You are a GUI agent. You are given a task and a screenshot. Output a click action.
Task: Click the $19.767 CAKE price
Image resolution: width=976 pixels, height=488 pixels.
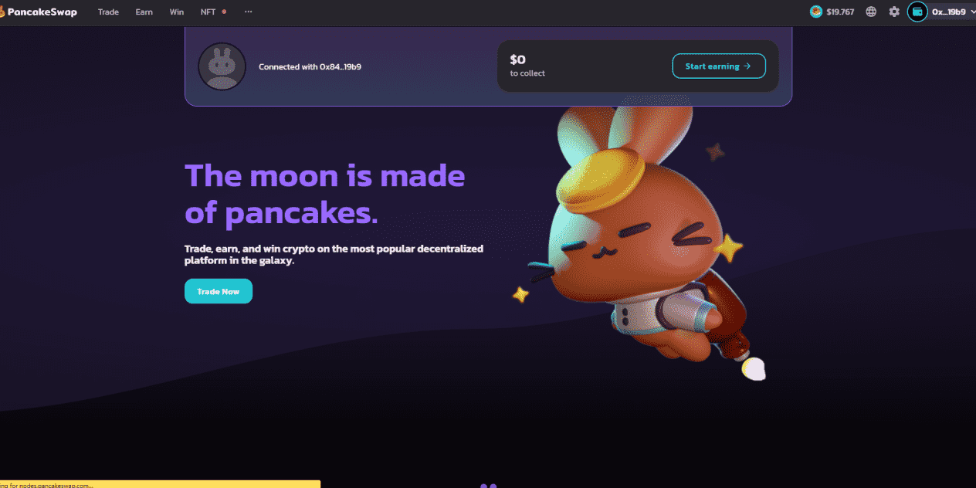coord(840,12)
